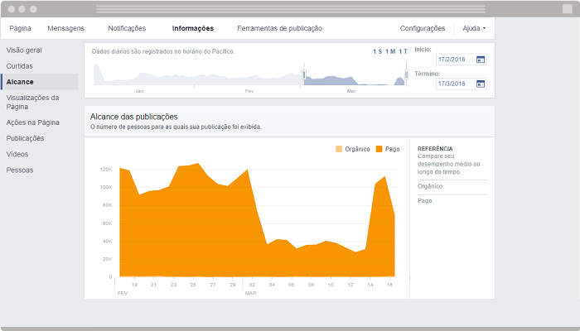Open Ações na Página in sidebar
580x331 pixels.
[x=33, y=122]
